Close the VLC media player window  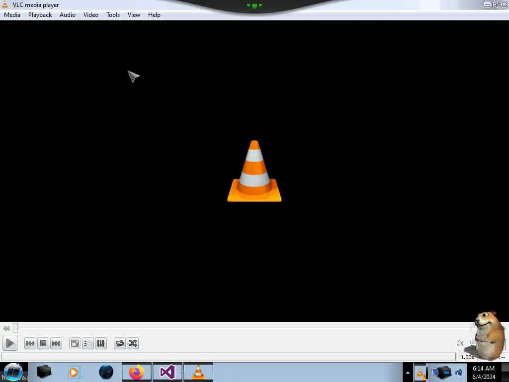(504, 4)
